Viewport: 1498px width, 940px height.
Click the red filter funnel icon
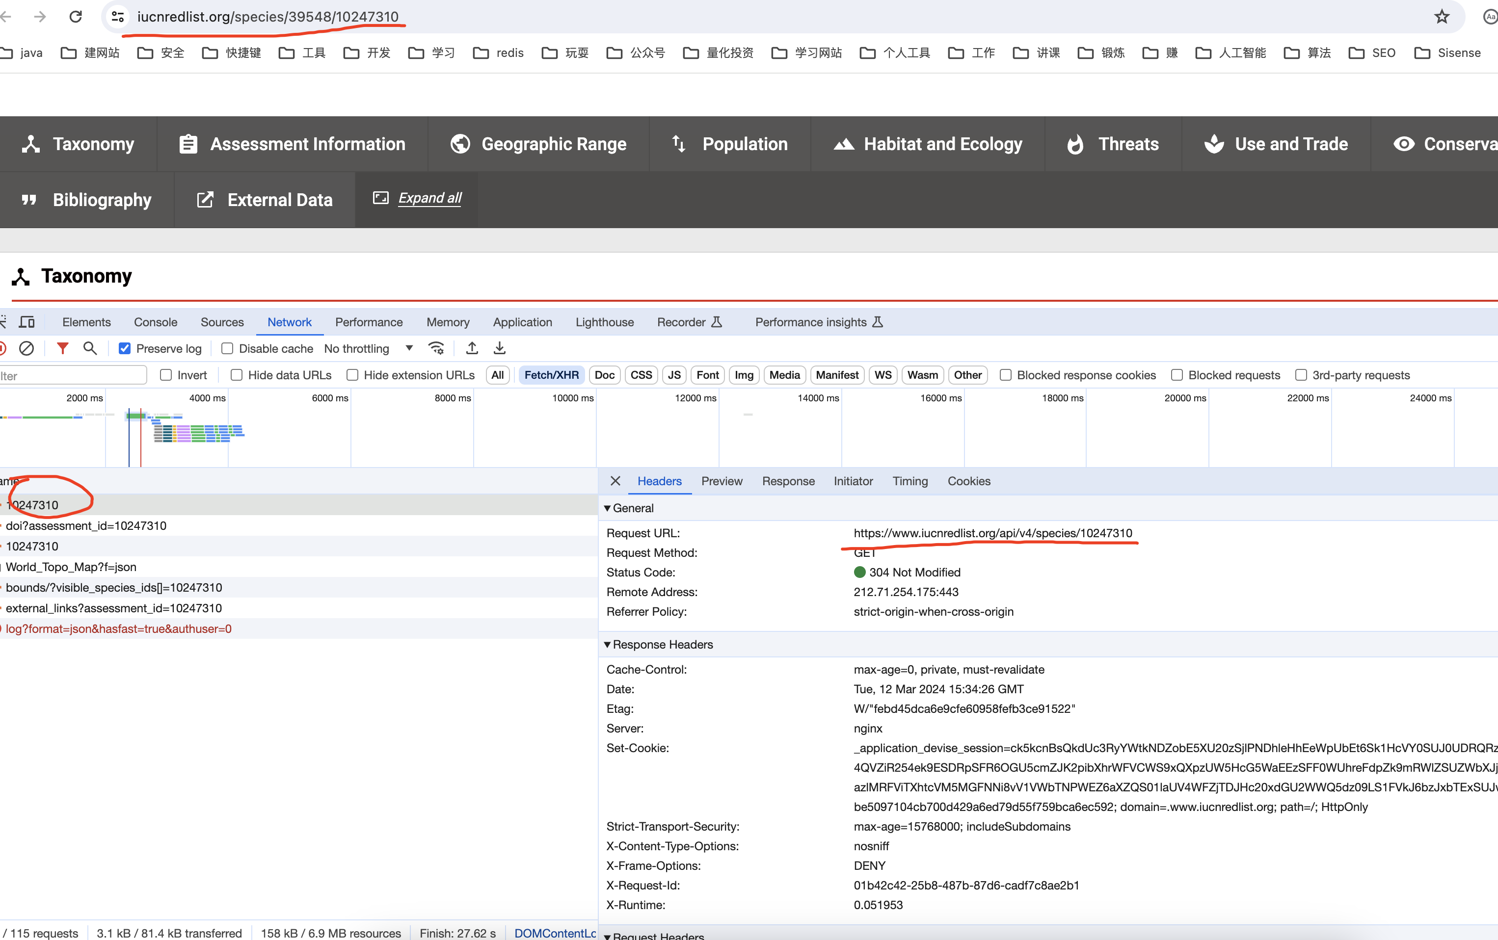click(62, 348)
